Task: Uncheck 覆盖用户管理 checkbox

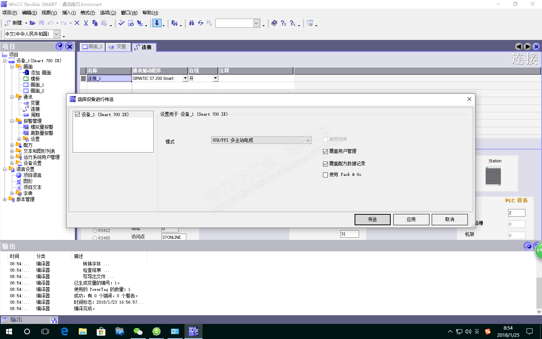Action: point(326,151)
